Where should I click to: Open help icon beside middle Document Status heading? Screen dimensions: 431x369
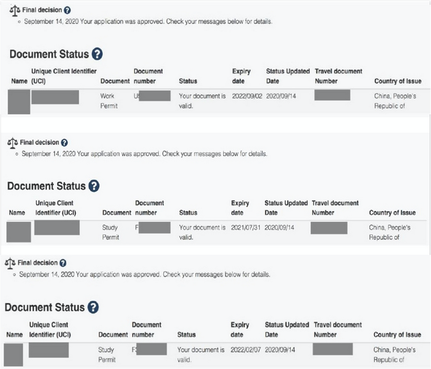(94, 186)
